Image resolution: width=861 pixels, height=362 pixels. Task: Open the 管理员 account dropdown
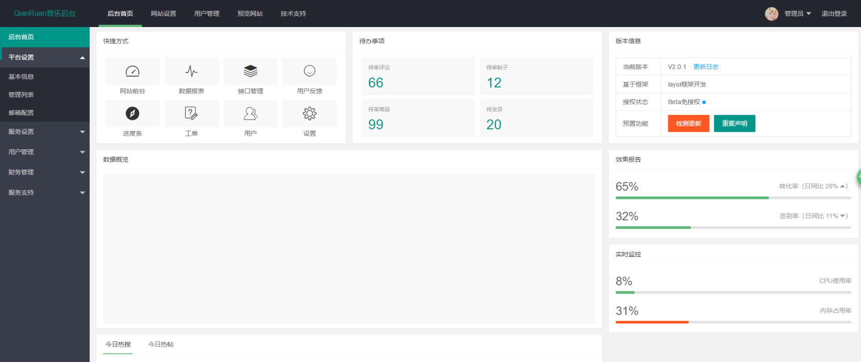(797, 14)
